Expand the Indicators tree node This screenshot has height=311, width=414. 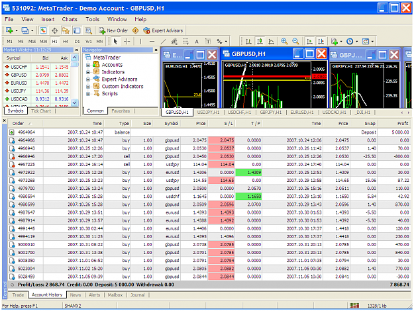pos(88,72)
